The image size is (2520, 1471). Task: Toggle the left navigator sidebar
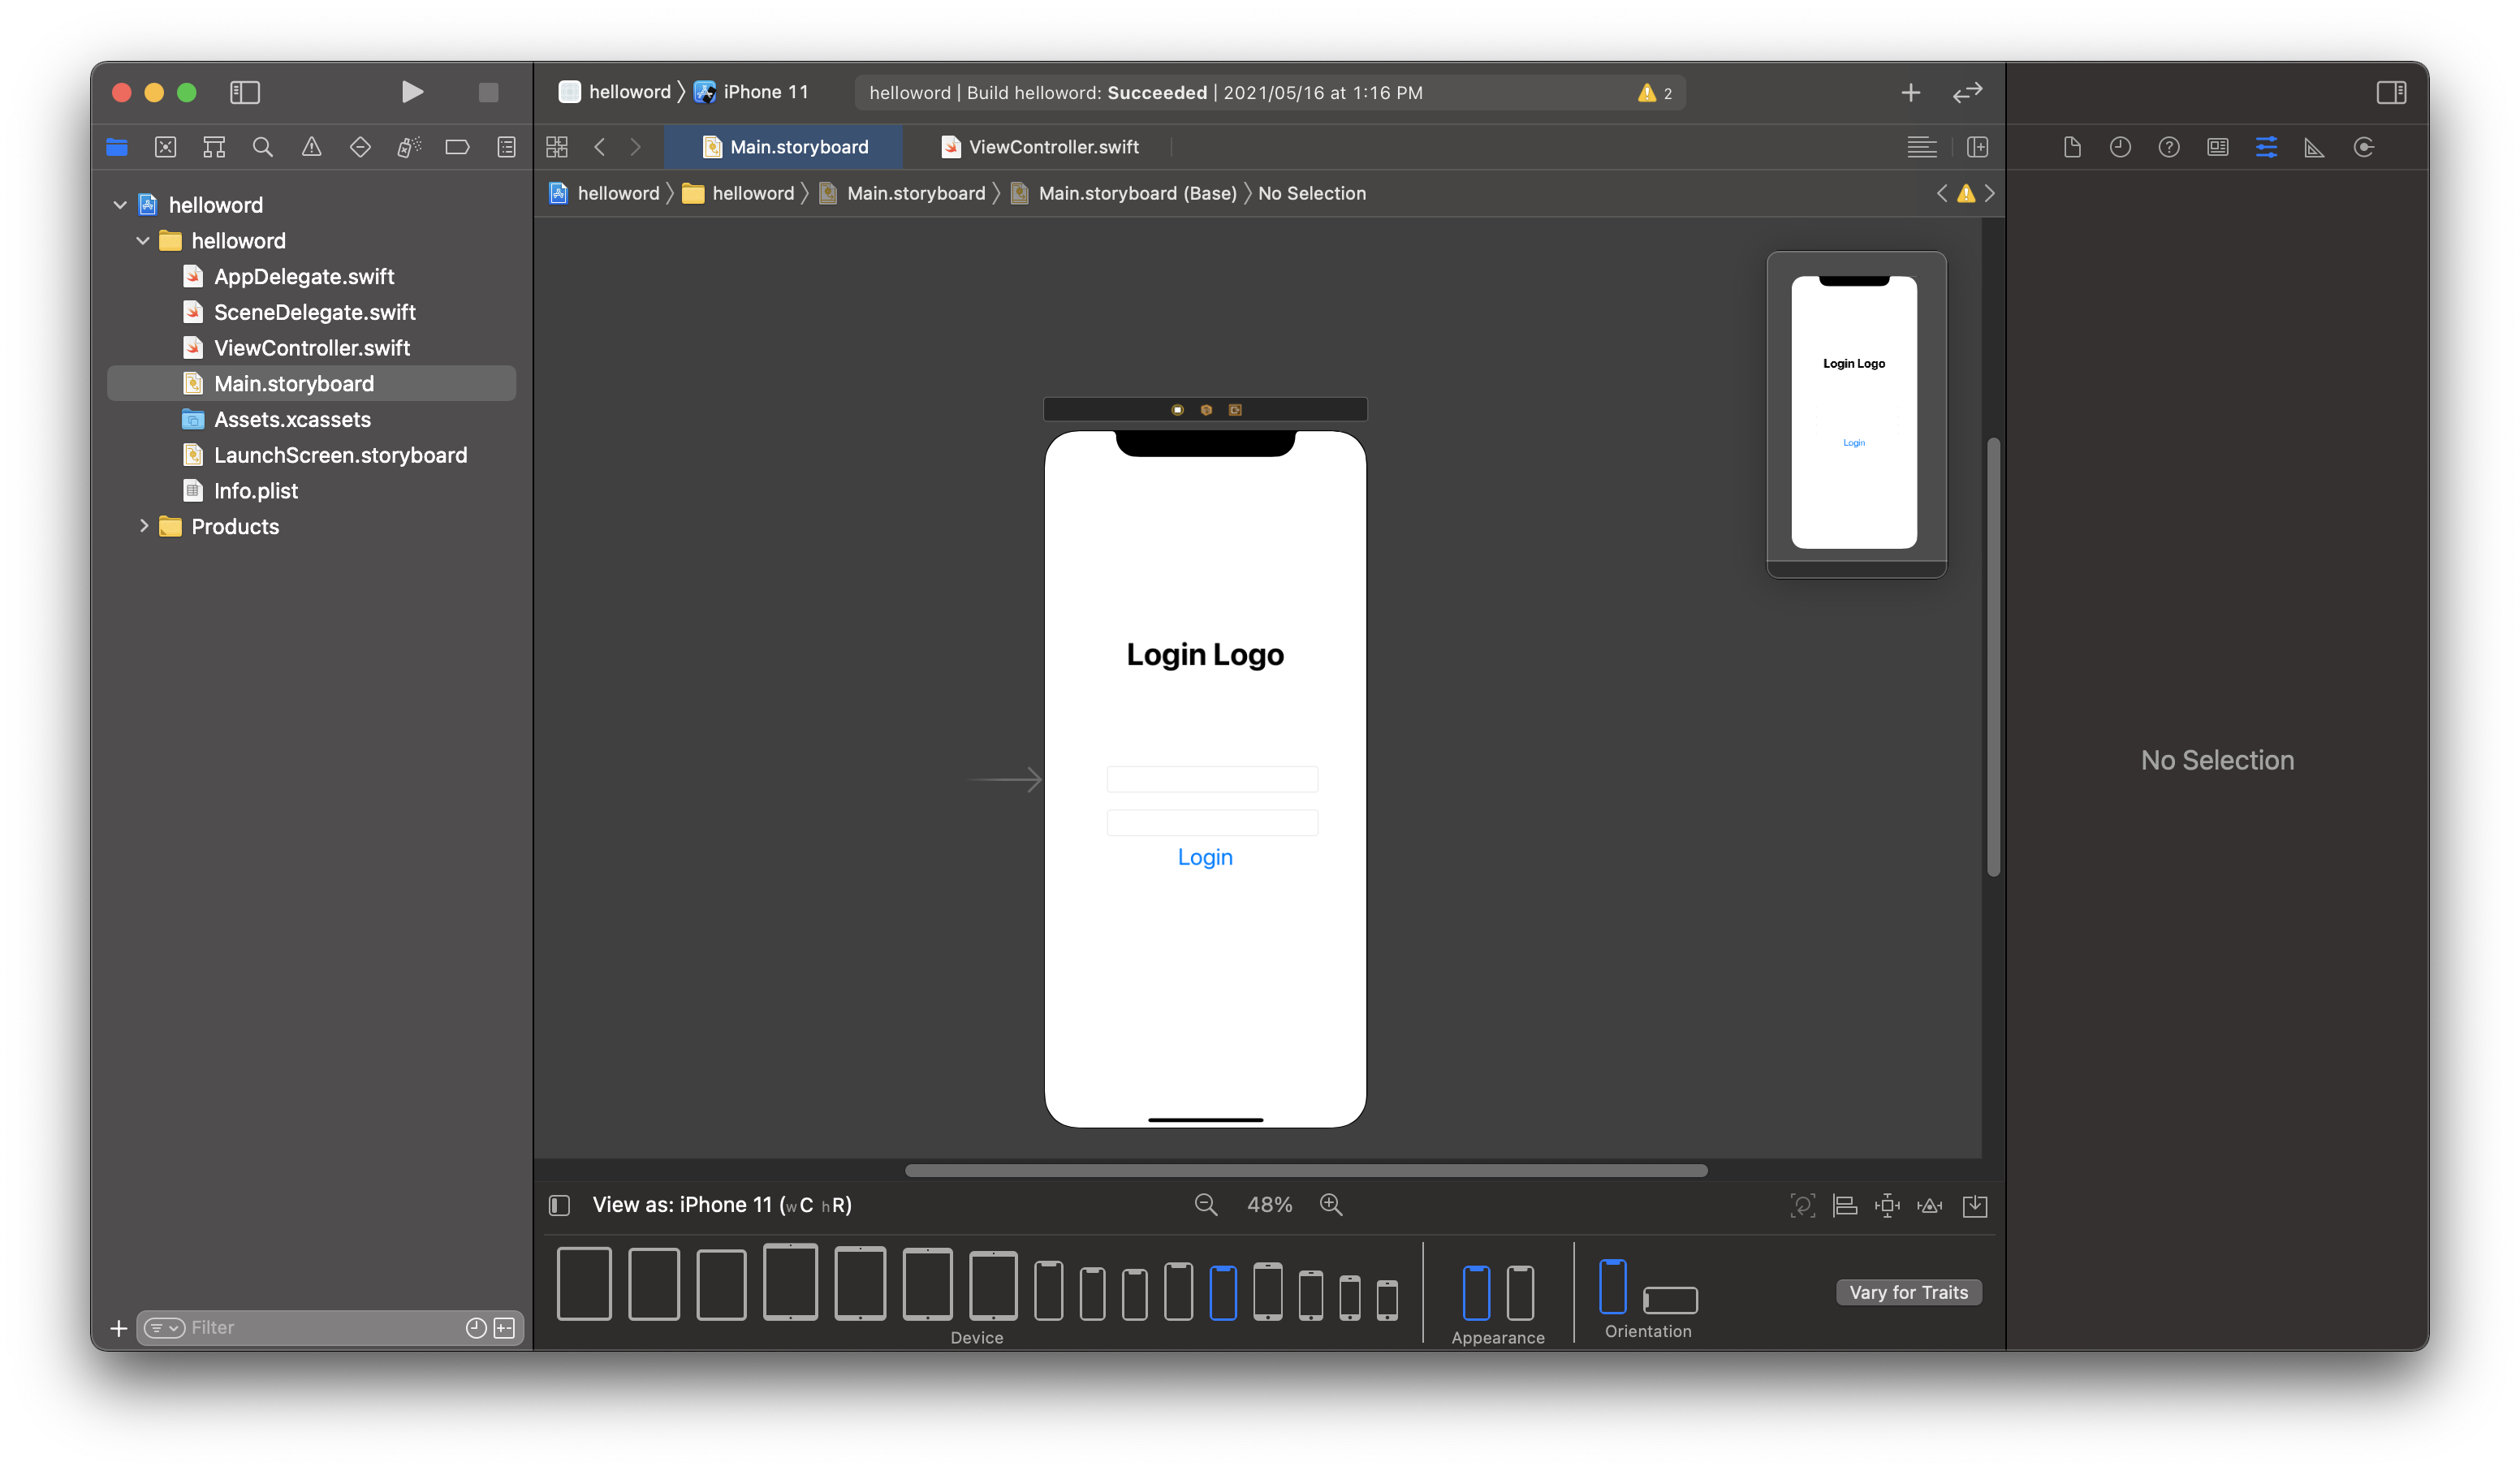coord(245,92)
